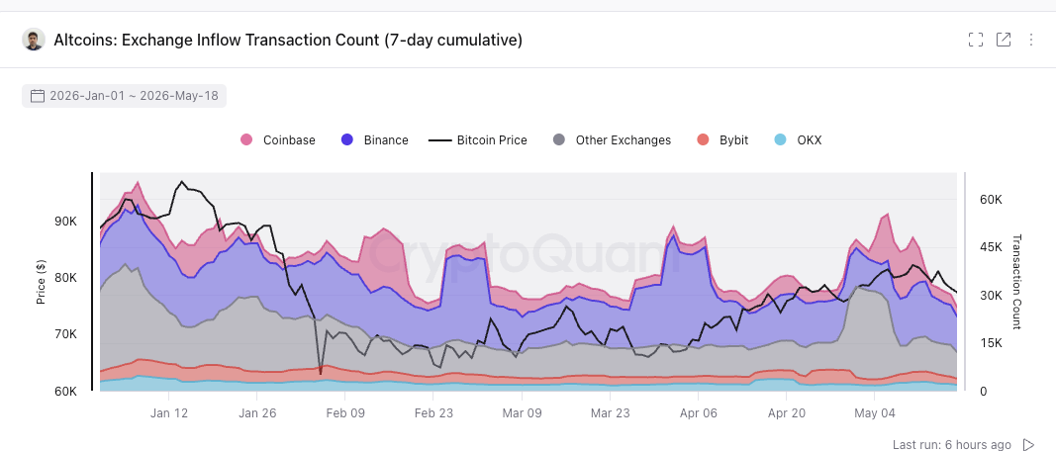Toggle Binance series in legend
1056x451 pixels.
[374, 140]
